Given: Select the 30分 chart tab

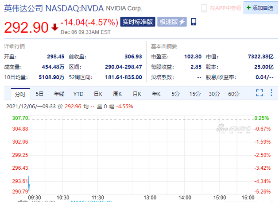Looking at the screenshot, I should point(214,94).
